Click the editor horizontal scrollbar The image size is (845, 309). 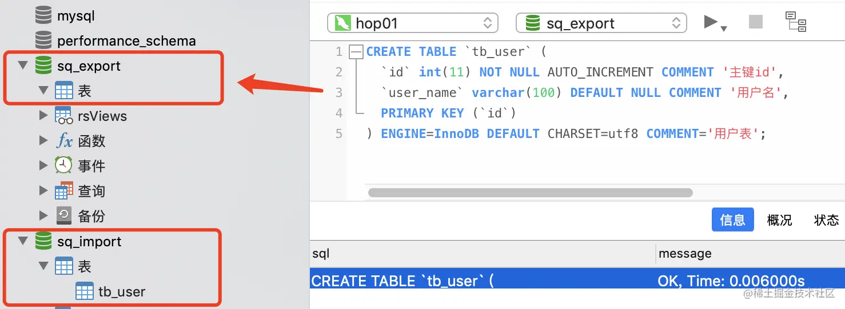(530, 193)
